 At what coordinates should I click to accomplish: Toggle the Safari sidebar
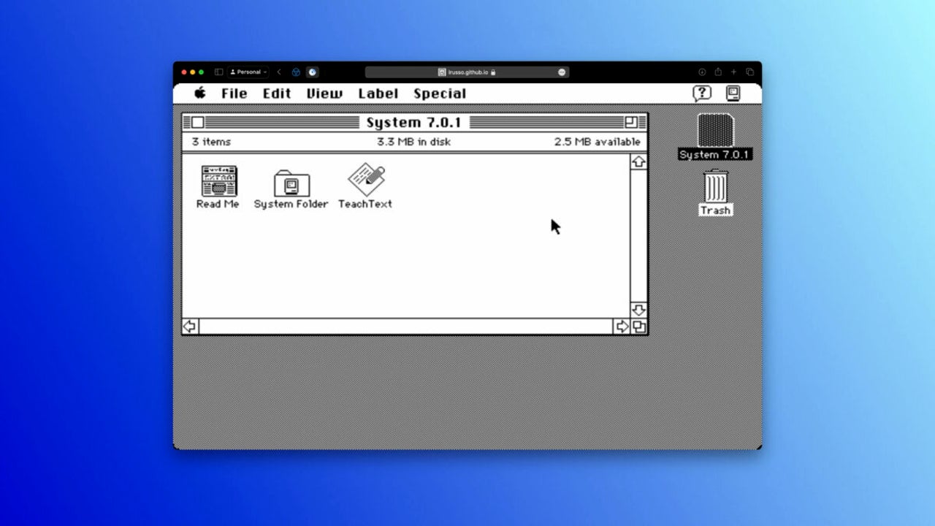point(218,72)
